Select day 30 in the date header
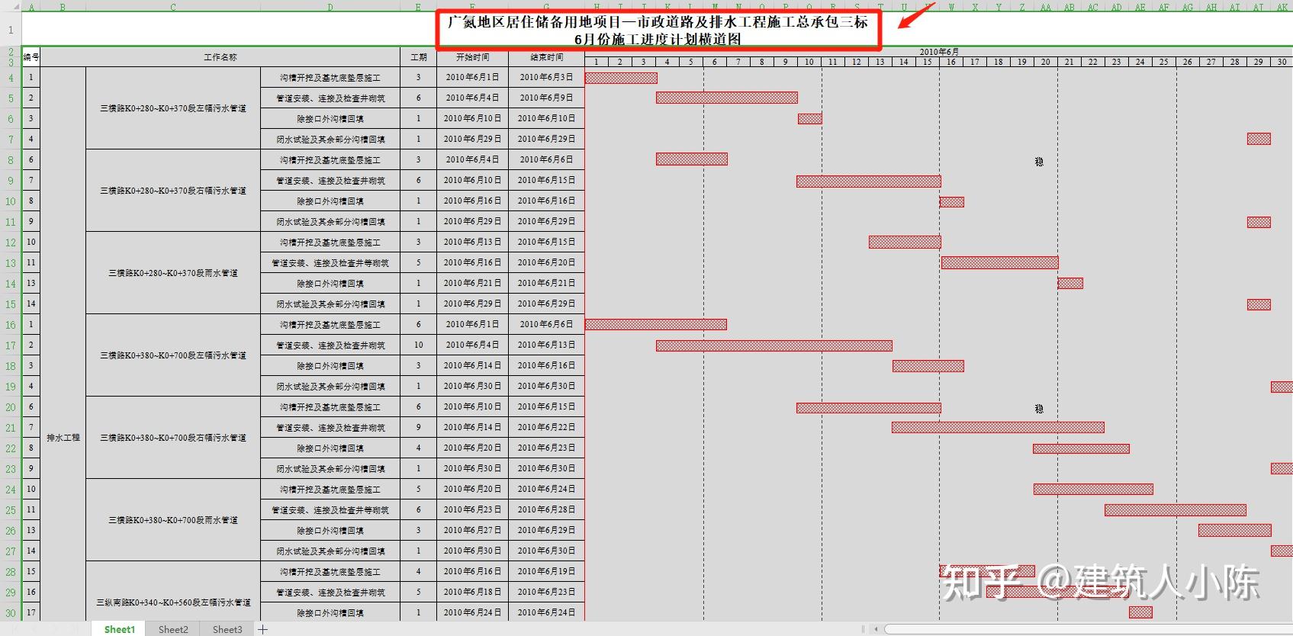Screen dimensions: 1293x636 click(x=1282, y=62)
